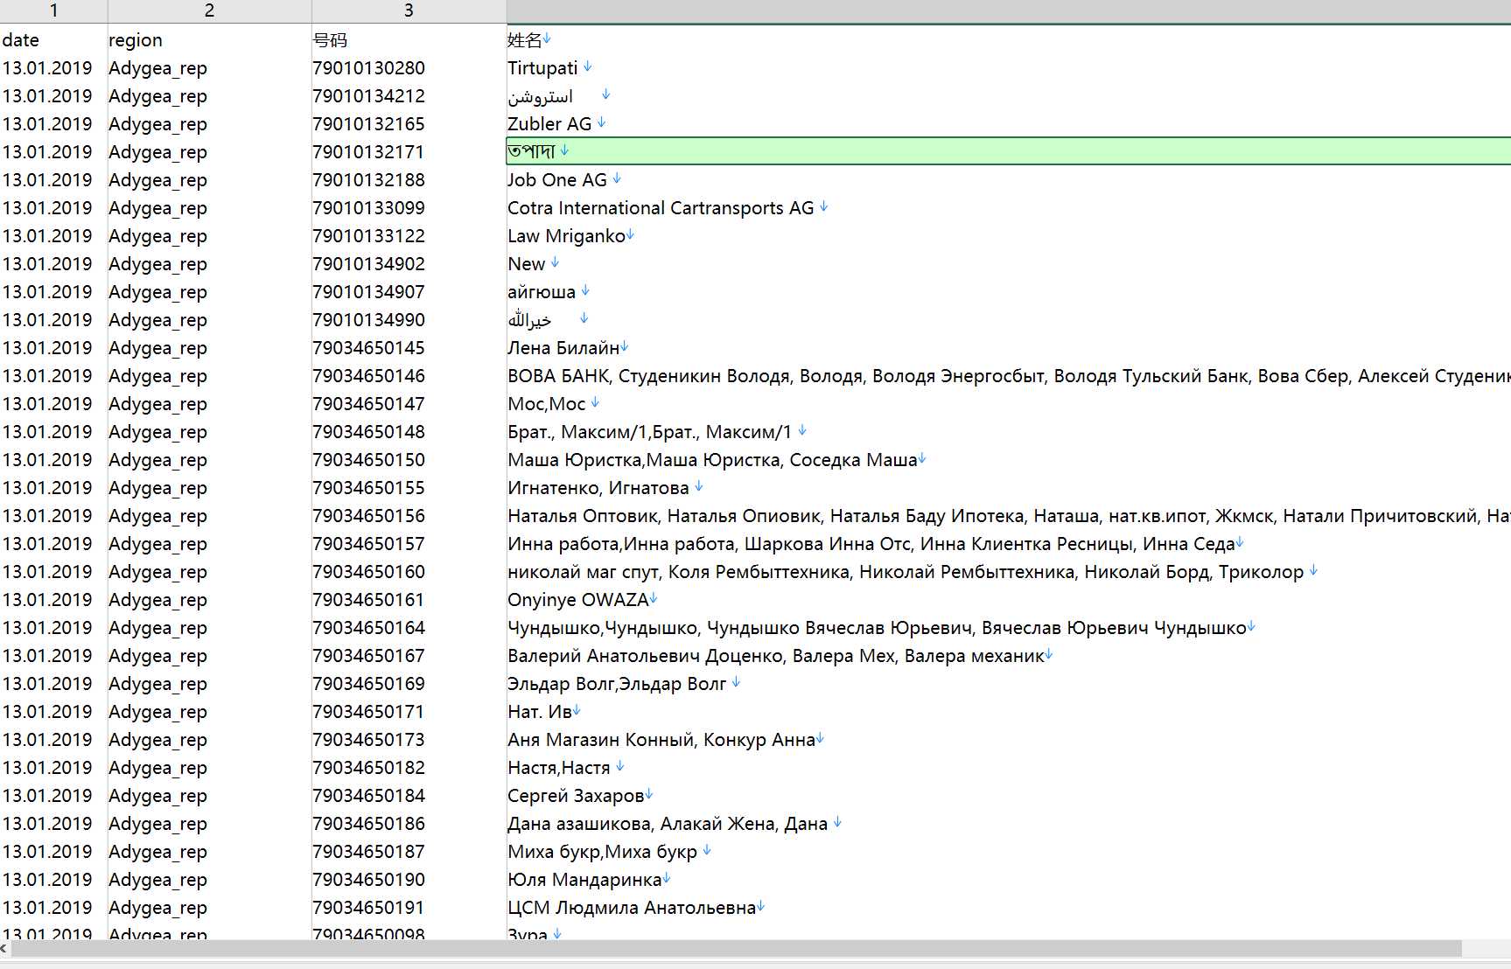Select the cell 'Law Mriganko'
1511x969 pixels.
tap(1009, 236)
